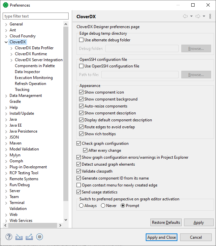
Task: Click the CloverDX clover logo icon
Action: click(x=6, y=5)
